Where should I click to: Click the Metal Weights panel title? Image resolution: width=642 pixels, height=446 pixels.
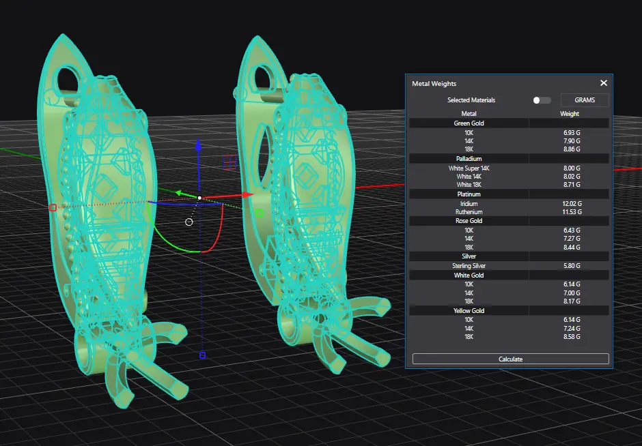(x=434, y=83)
